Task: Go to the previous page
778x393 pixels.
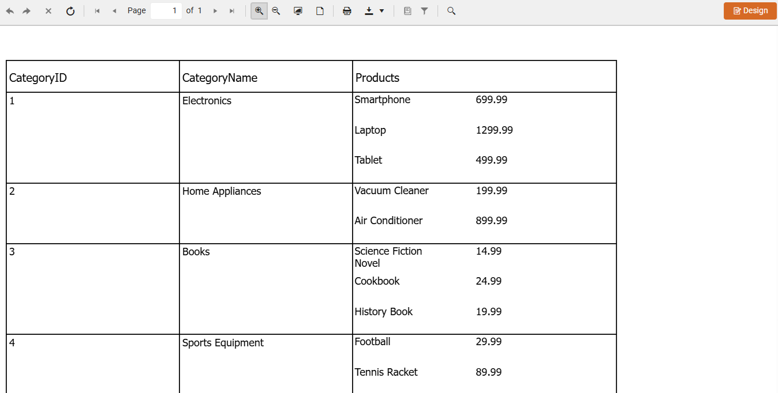Action: (x=114, y=10)
